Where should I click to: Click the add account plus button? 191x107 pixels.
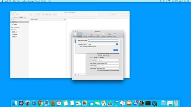click(76, 75)
